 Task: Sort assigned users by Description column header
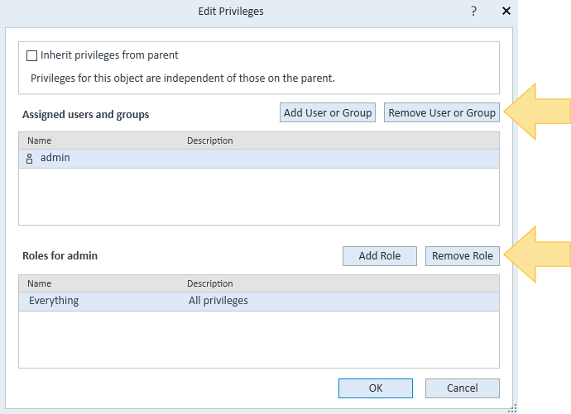pyautogui.click(x=209, y=140)
